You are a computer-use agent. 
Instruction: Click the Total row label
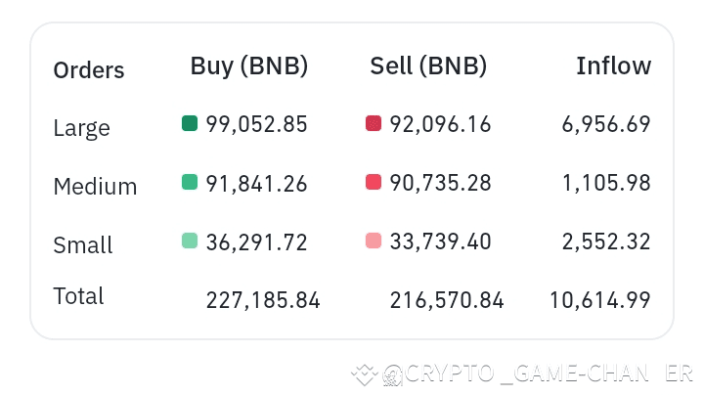click(78, 296)
